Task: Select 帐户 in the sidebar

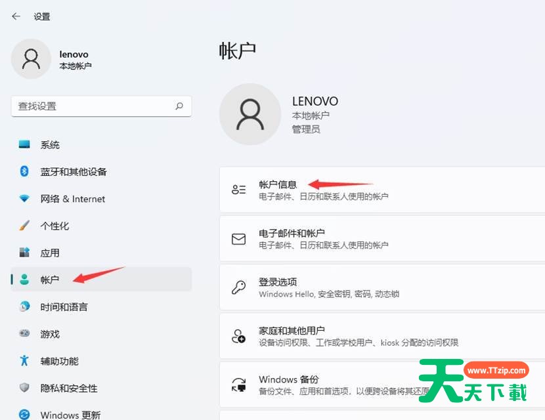Action: (x=101, y=280)
